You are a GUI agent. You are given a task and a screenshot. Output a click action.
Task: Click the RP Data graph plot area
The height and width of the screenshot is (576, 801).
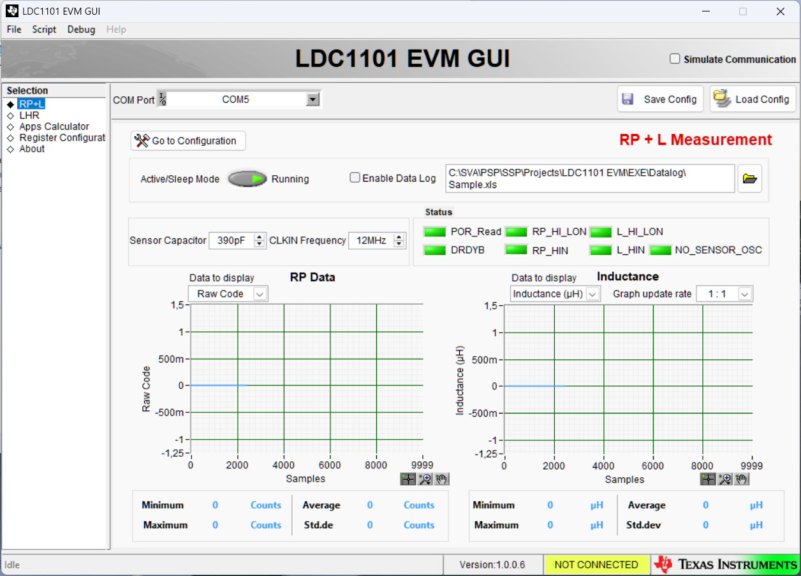[307, 379]
